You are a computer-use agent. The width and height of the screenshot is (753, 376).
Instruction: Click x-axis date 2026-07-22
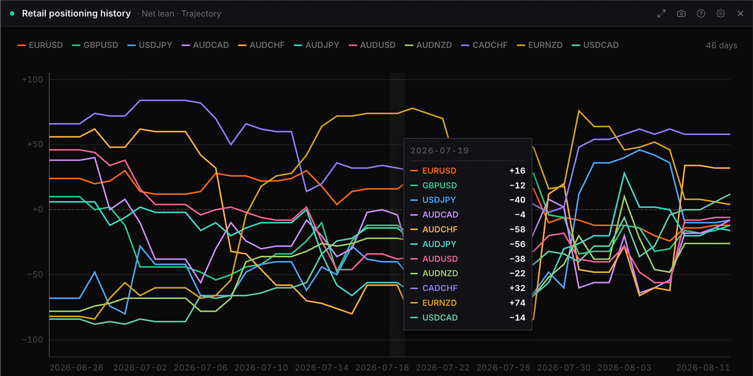coord(443,368)
